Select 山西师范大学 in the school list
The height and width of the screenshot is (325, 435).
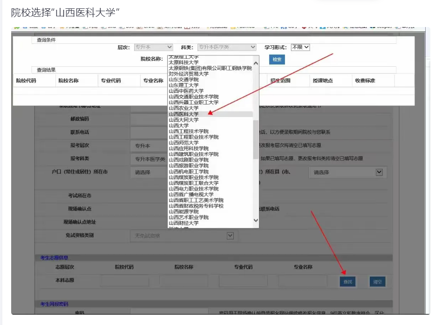pos(184,143)
